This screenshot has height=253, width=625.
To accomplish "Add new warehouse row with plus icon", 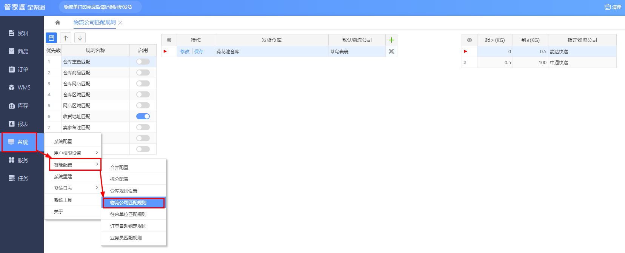I will 391,40.
